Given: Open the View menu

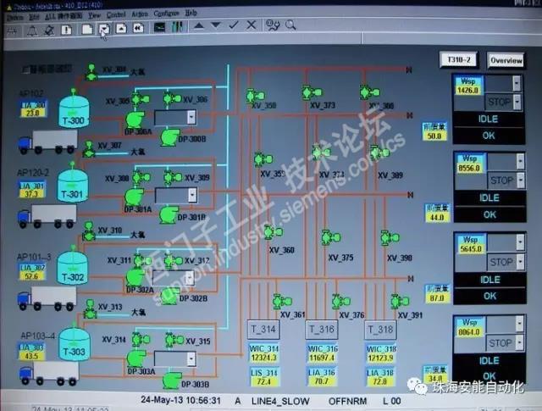Looking at the screenshot, I should point(94,15).
